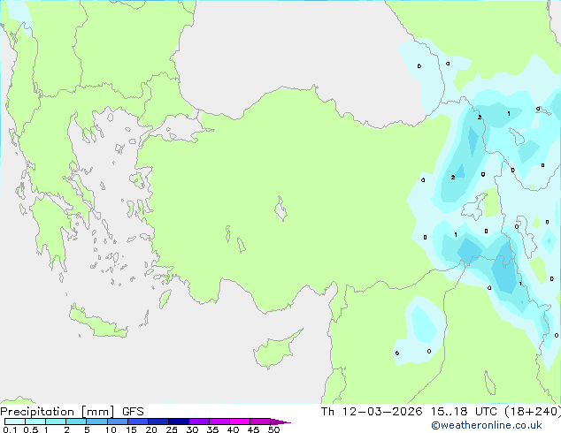561x433 pixels.
Task: Select the 25–30 mm dark navy legend box
Action: tap(178, 422)
